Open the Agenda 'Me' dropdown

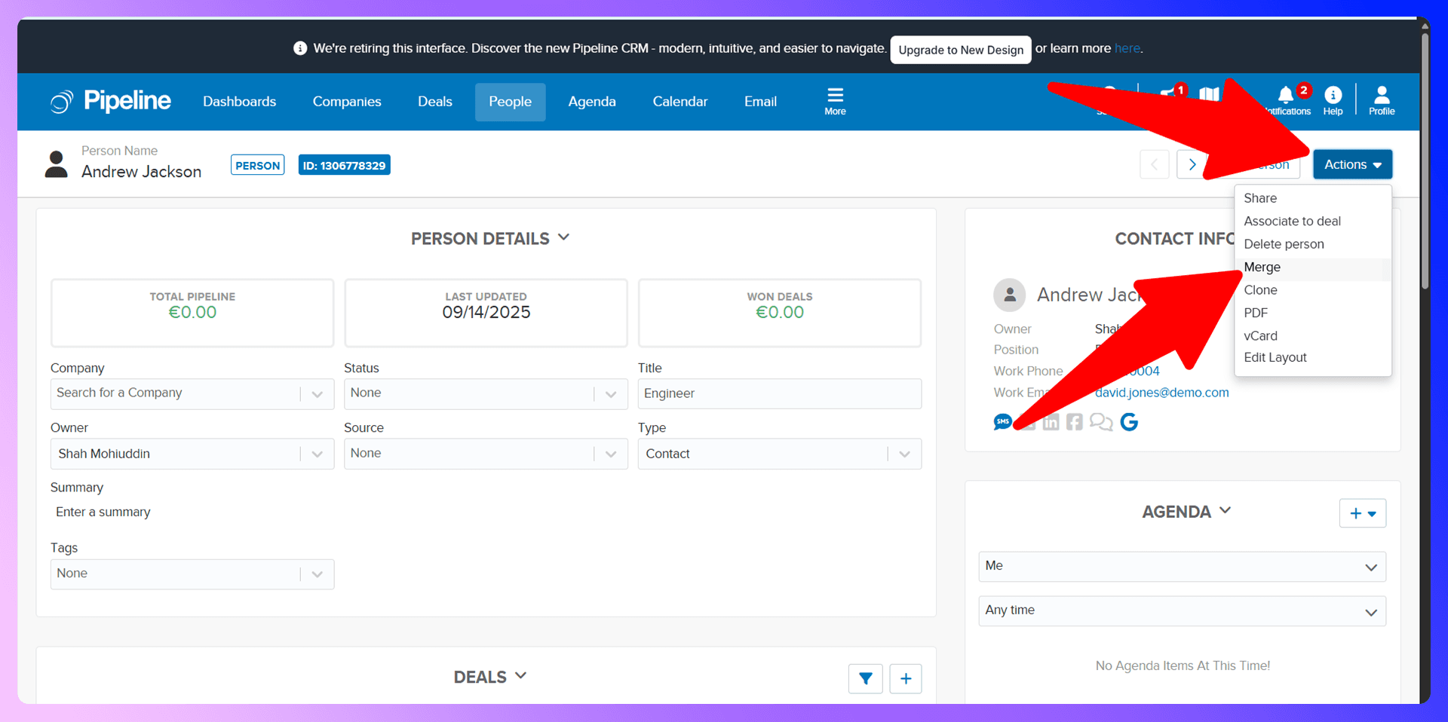[x=1183, y=567]
